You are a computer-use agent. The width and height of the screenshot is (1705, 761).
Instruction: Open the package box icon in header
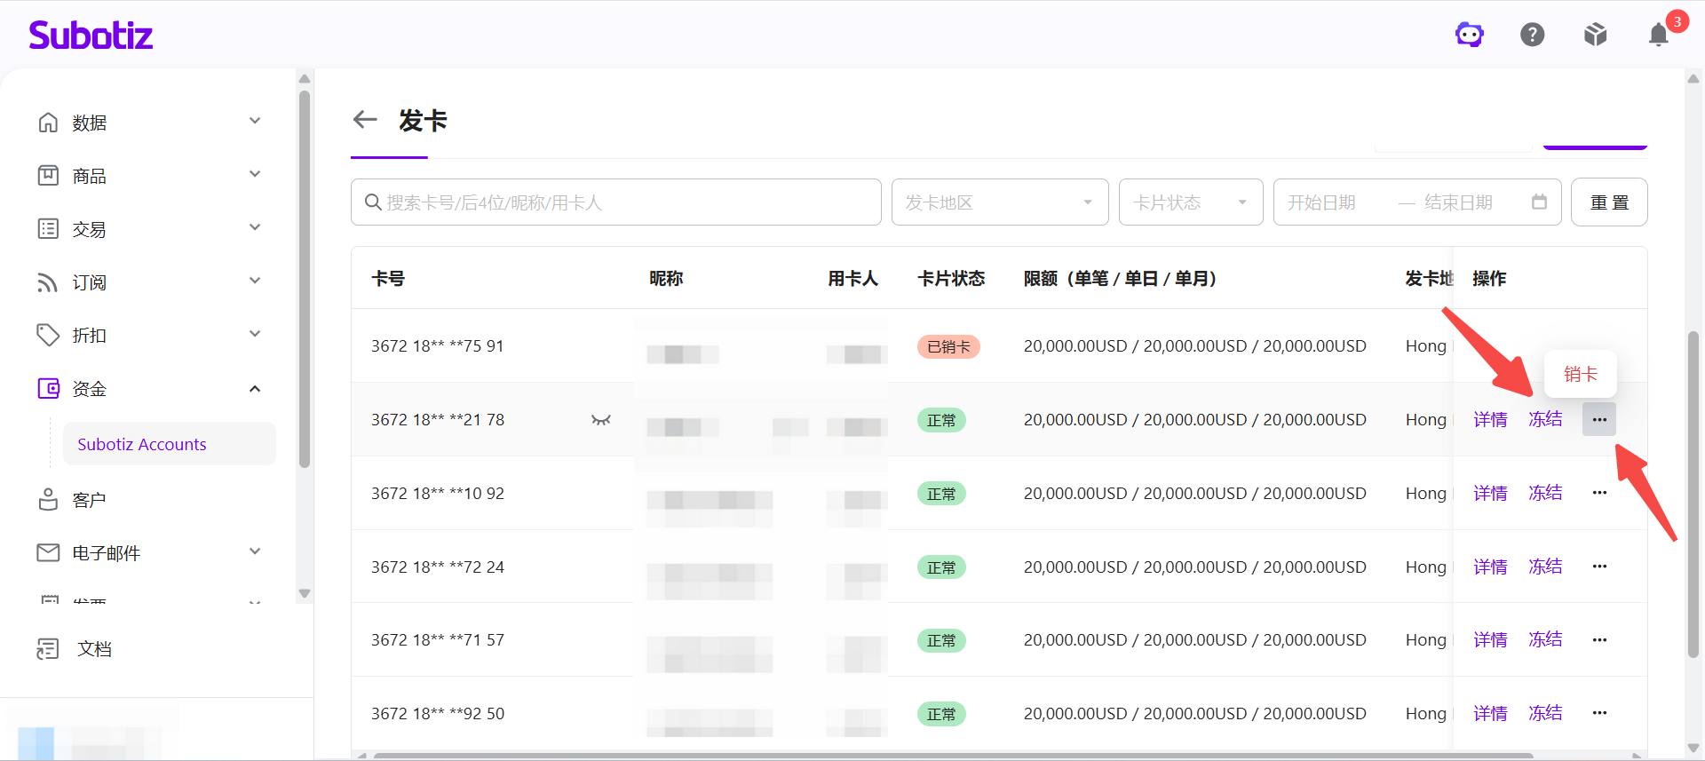pos(1596,35)
